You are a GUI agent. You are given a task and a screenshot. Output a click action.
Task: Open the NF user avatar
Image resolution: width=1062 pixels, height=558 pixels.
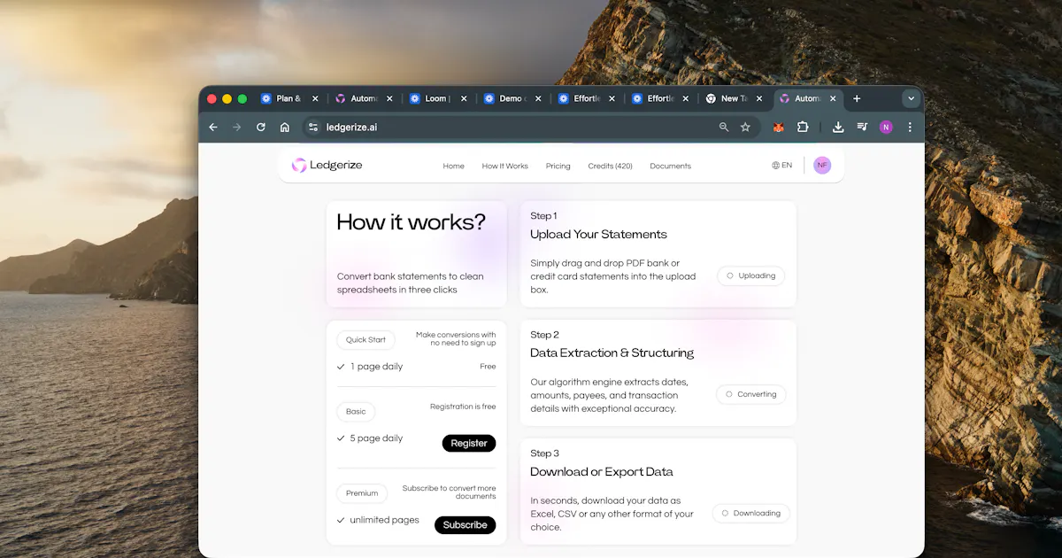pos(822,165)
